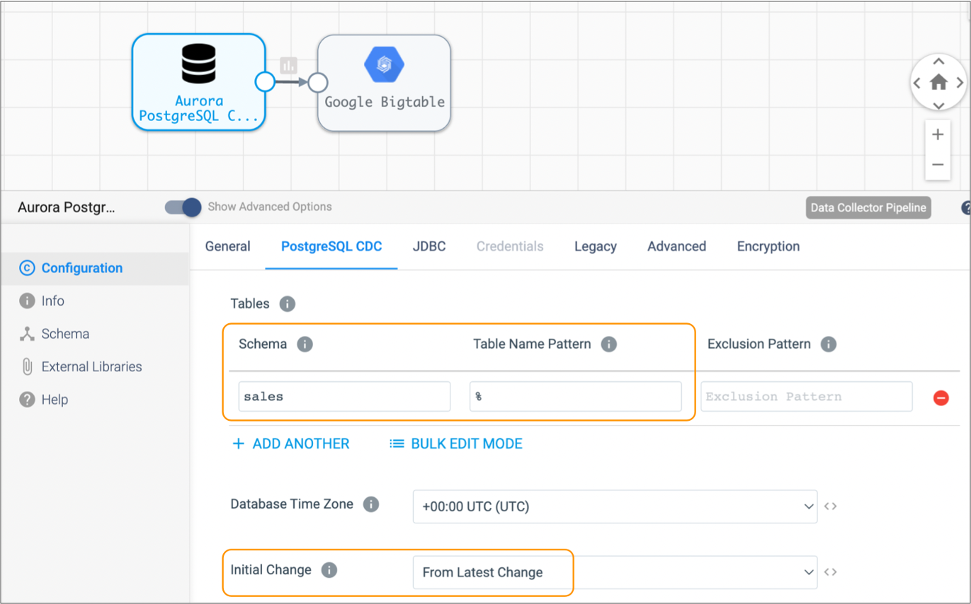Reset canvas view with the home icon

coord(938,83)
